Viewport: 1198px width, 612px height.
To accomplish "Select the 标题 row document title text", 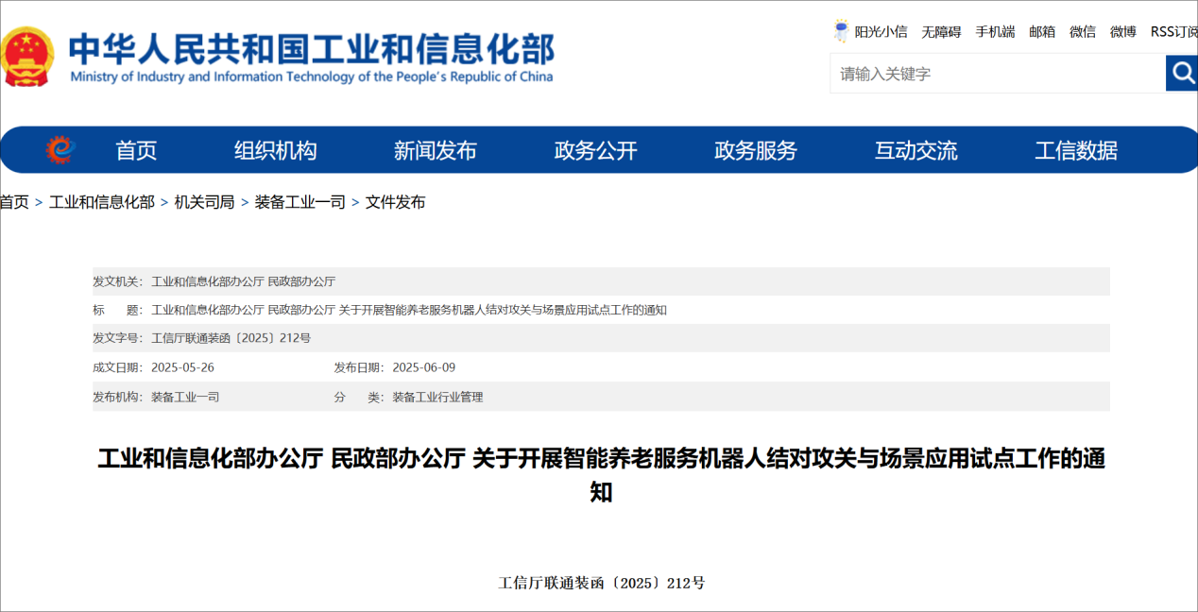I will 409,310.
